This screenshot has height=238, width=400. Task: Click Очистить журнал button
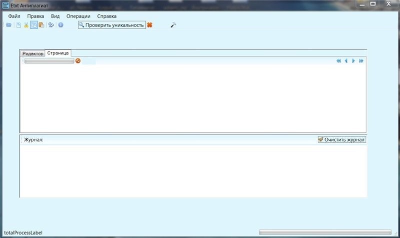342,140
